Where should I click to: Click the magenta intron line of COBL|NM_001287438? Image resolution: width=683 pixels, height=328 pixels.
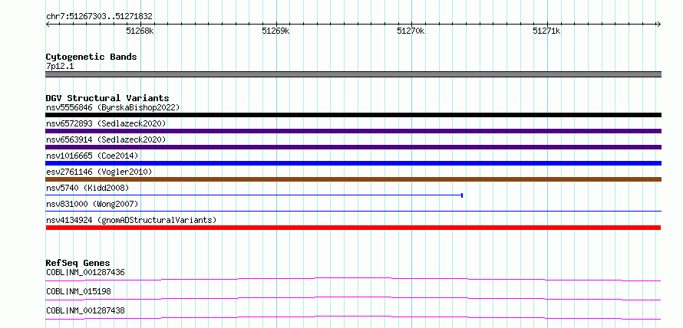(x=353, y=316)
